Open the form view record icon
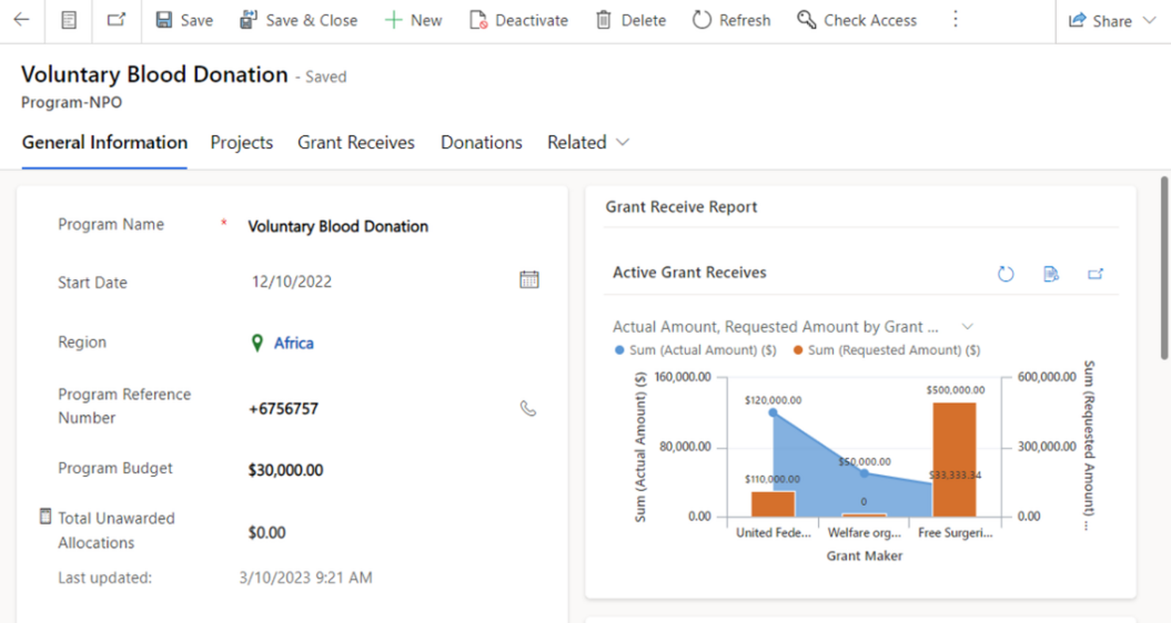Viewport: 1171px width, 623px height. (69, 21)
